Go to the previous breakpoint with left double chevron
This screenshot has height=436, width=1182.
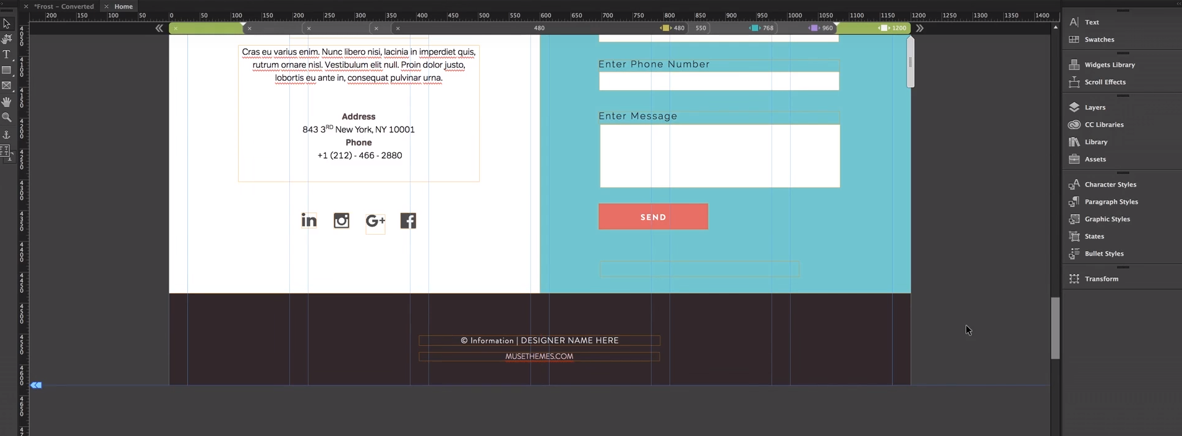[x=159, y=28]
